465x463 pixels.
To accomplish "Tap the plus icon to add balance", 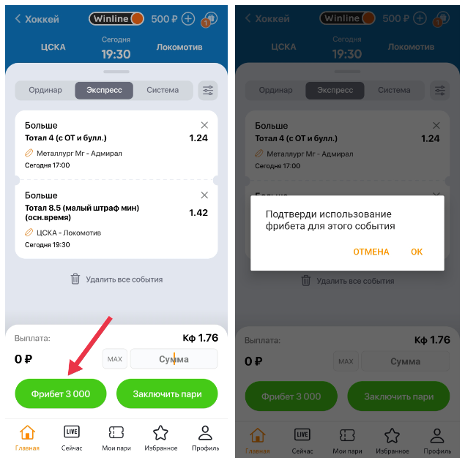I will tap(188, 19).
